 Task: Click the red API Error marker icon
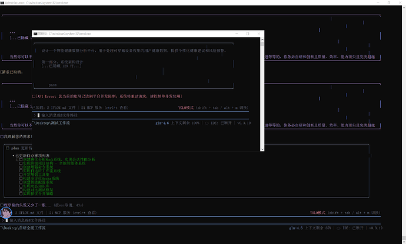34,96
